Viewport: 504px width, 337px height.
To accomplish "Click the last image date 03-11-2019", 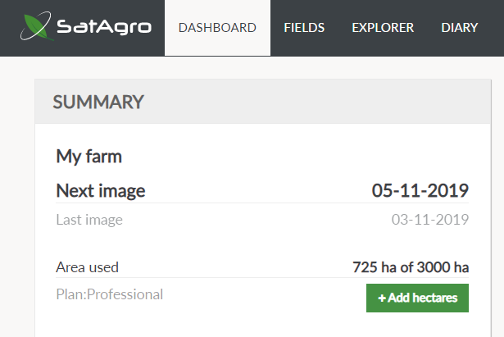I will (x=430, y=220).
